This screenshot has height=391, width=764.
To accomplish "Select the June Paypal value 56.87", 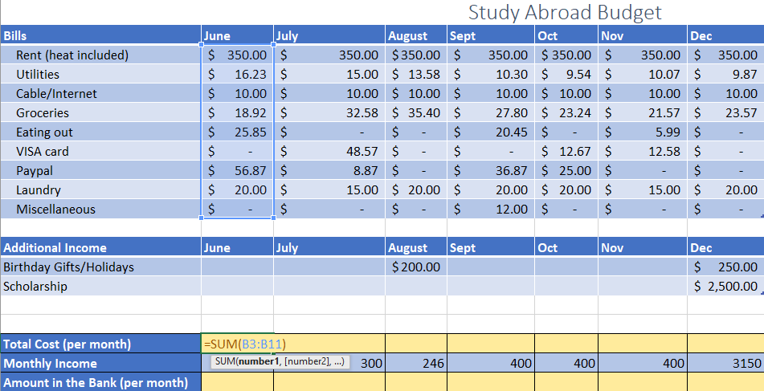I will (237, 170).
